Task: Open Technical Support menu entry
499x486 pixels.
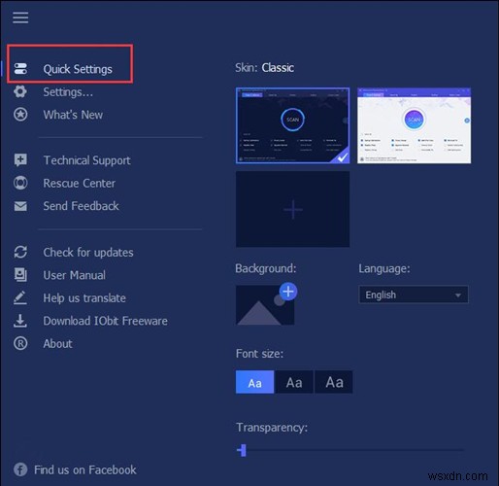Action: [86, 160]
